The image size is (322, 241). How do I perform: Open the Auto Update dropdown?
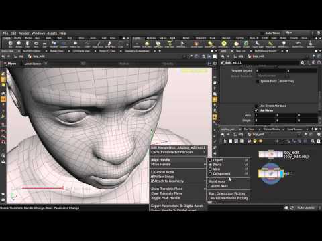(306, 208)
